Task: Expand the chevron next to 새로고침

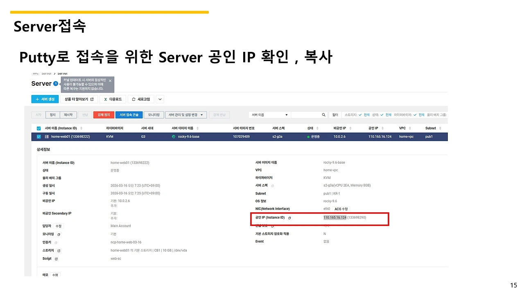Action: point(160,99)
